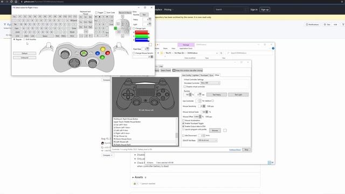This screenshot has width=345, height=194.
Task: Switch to the Other tab
Action: click(x=217, y=75)
